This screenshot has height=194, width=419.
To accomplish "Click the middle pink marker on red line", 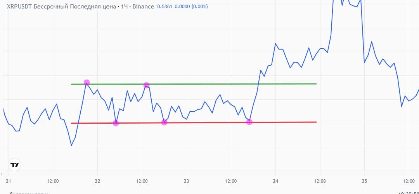I will tap(164, 122).
